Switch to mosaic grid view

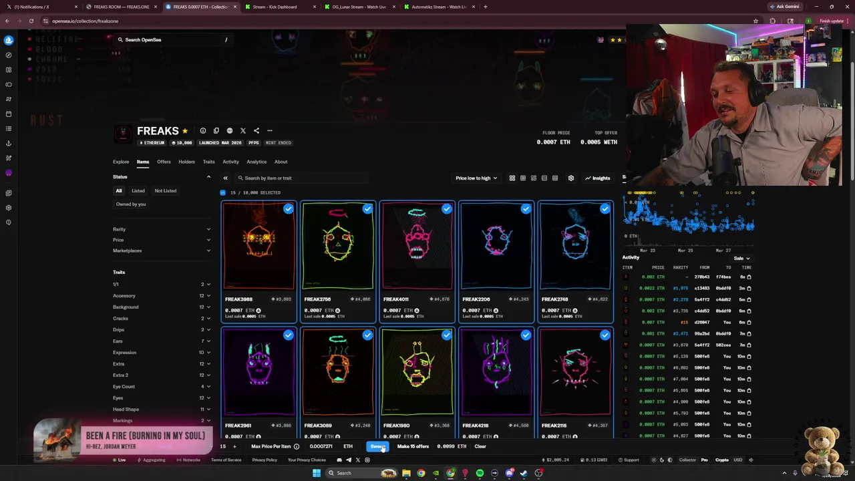534,178
